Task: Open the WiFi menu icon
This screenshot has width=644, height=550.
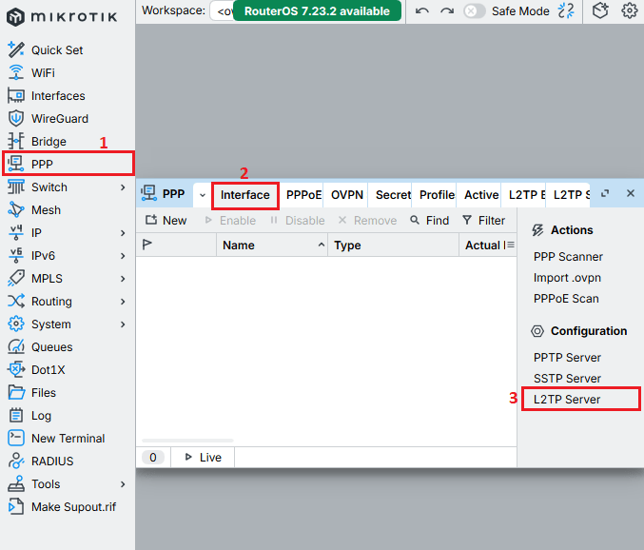Action: (16, 72)
